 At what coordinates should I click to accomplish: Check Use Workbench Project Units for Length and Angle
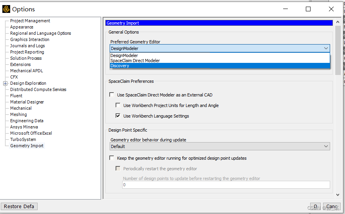(118, 105)
